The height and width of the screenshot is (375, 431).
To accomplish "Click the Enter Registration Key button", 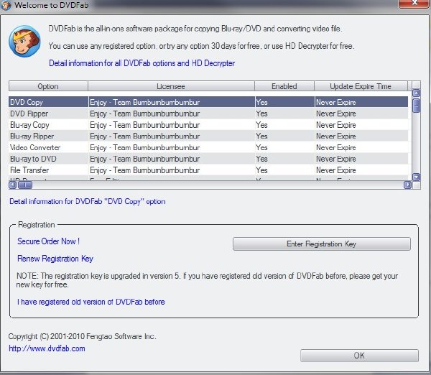I will (322, 244).
